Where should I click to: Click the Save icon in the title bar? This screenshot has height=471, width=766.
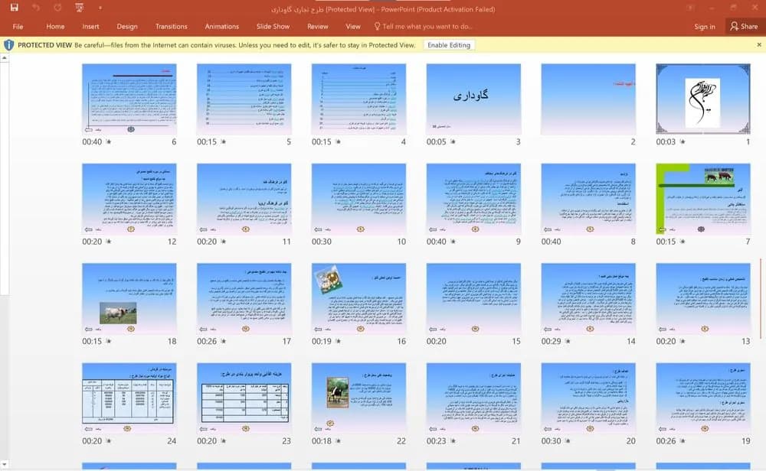[x=14, y=8]
